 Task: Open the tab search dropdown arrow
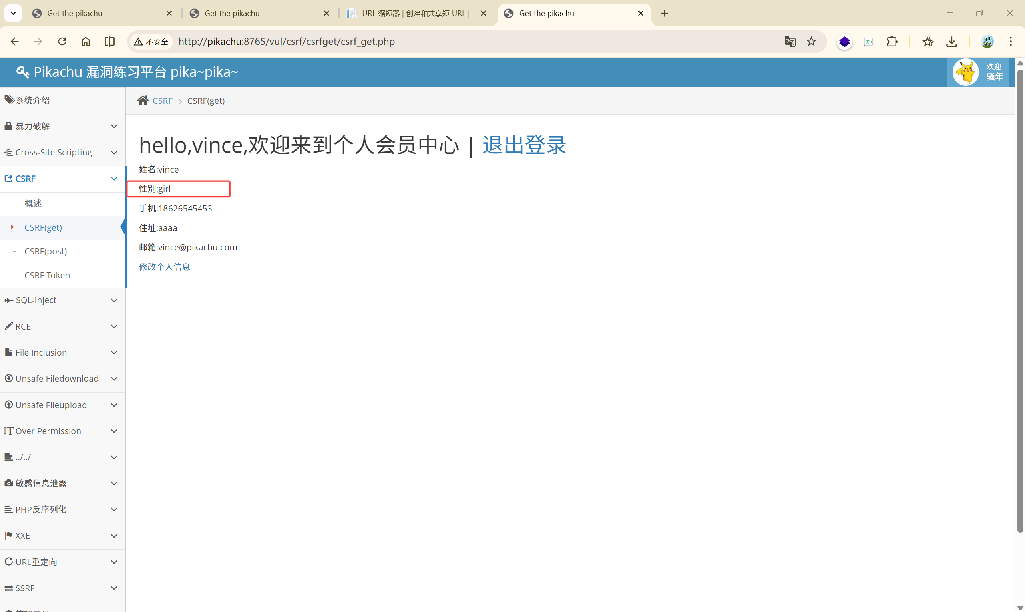[x=13, y=13]
